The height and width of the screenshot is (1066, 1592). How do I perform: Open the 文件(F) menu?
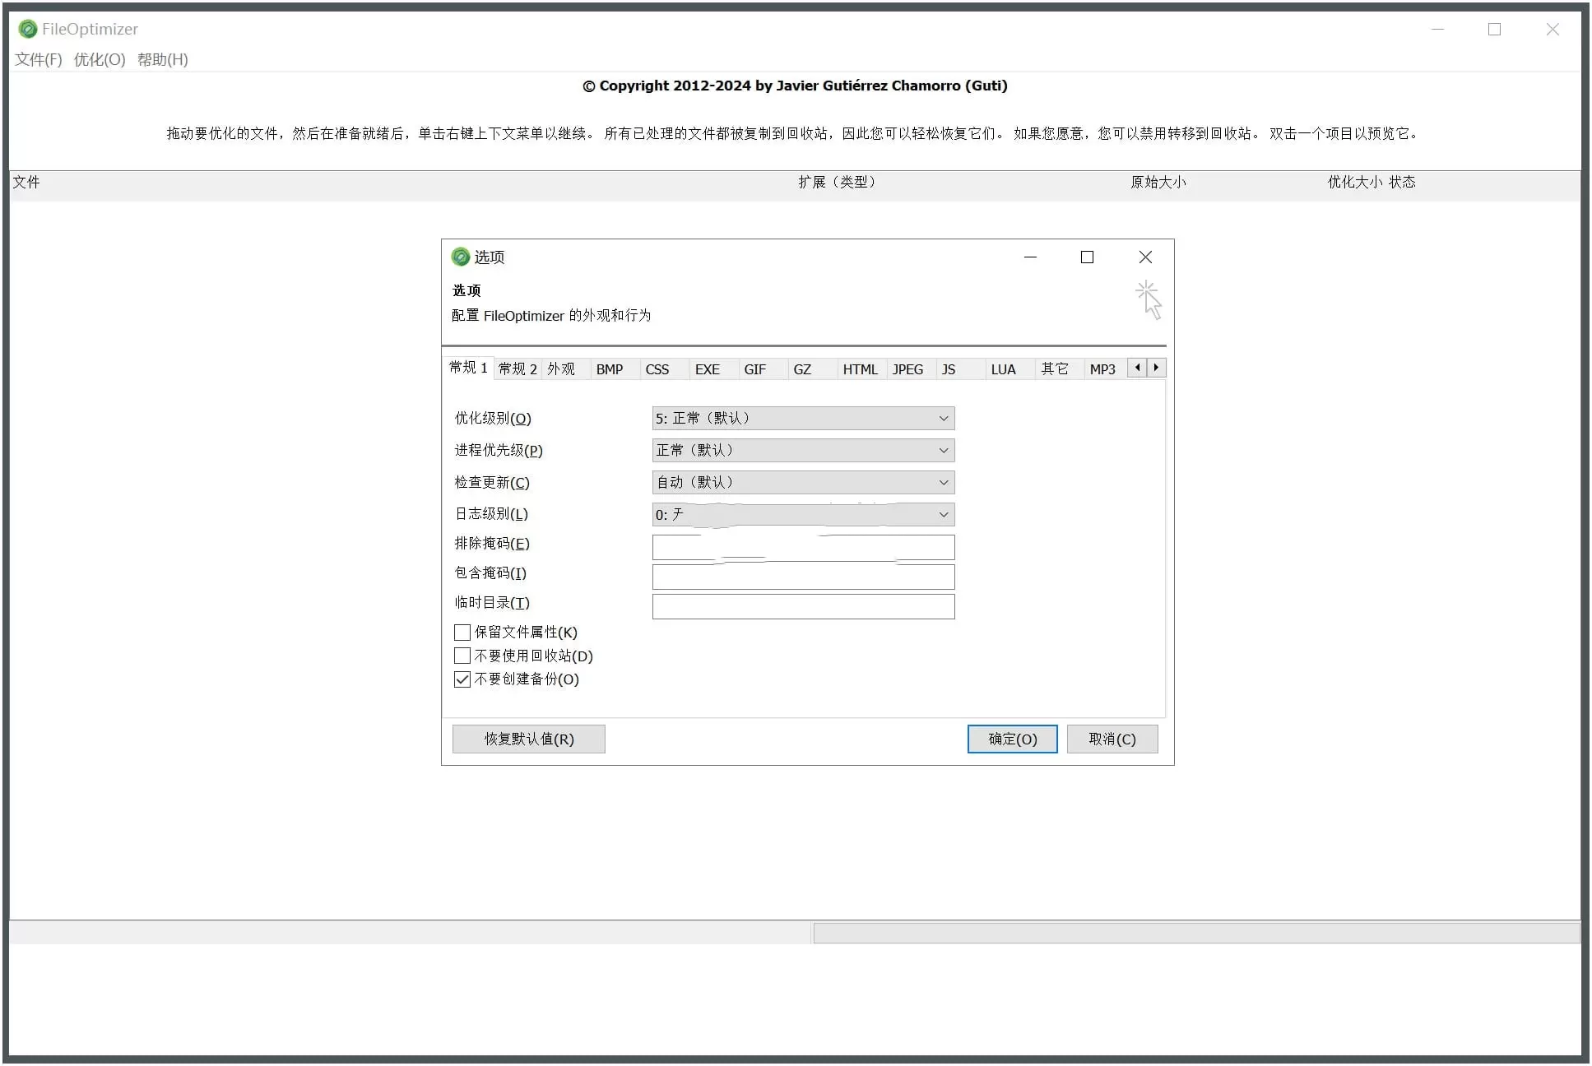(x=39, y=59)
